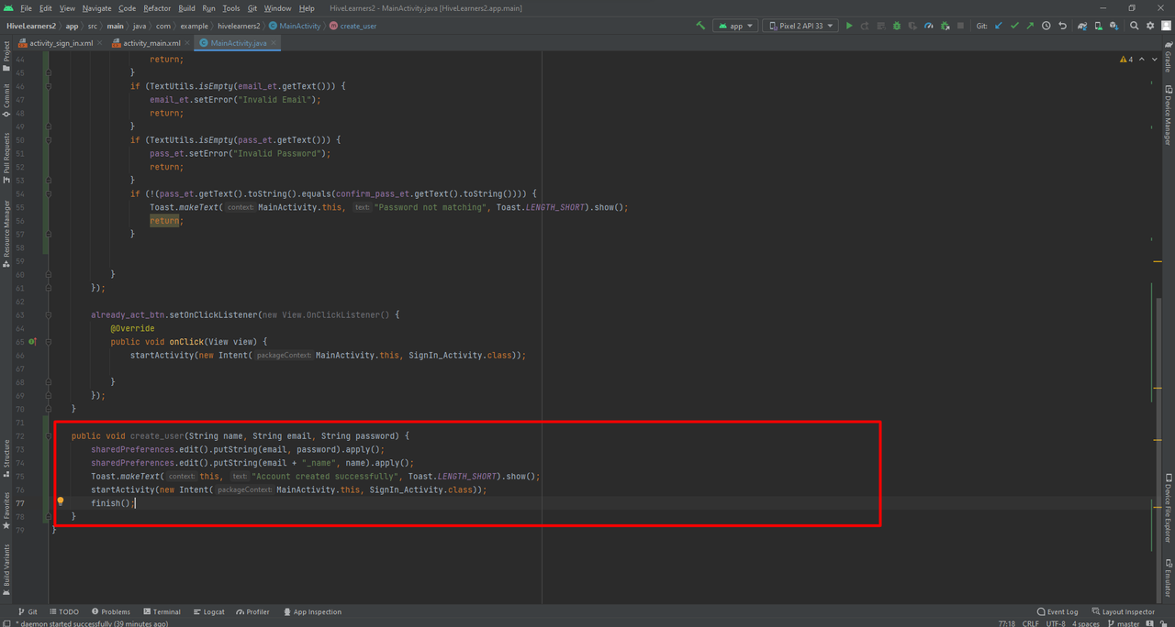The width and height of the screenshot is (1175, 627).
Task: Show Git history clock icon
Action: (x=1046, y=26)
